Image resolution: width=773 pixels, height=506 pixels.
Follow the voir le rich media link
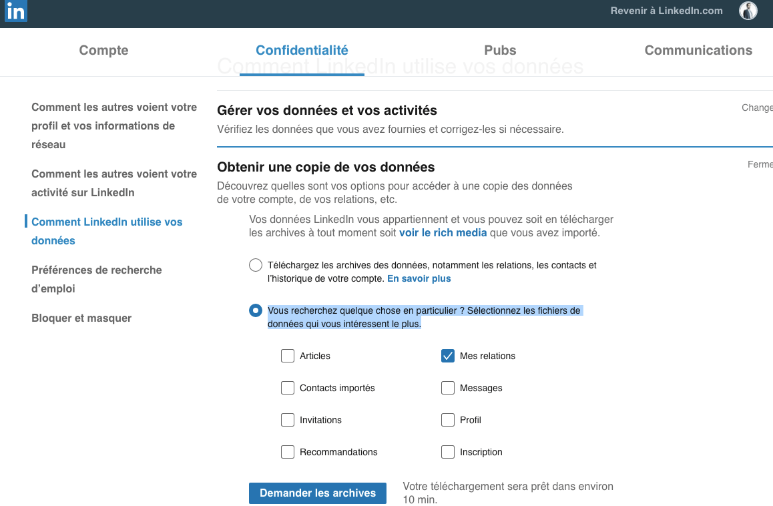pos(443,233)
